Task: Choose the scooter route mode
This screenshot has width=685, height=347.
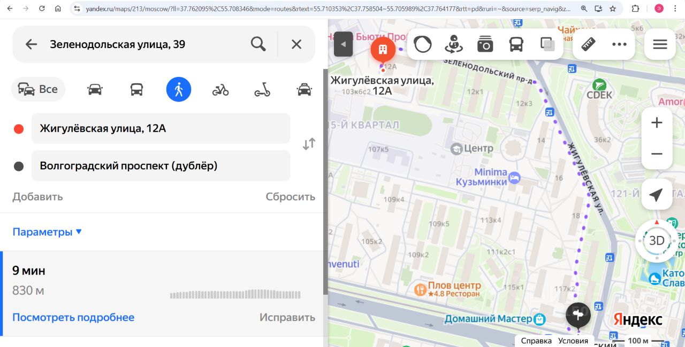Action: pyautogui.click(x=262, y=89)
